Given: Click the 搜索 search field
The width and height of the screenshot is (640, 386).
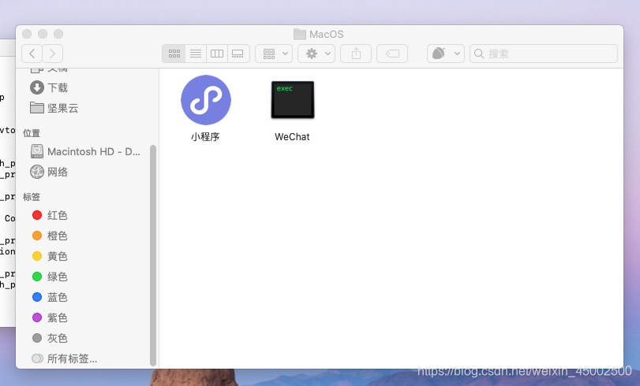Looking at the screenshot, I should [544, 54].
